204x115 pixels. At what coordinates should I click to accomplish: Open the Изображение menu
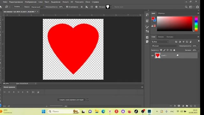click(x=31, y=2)
